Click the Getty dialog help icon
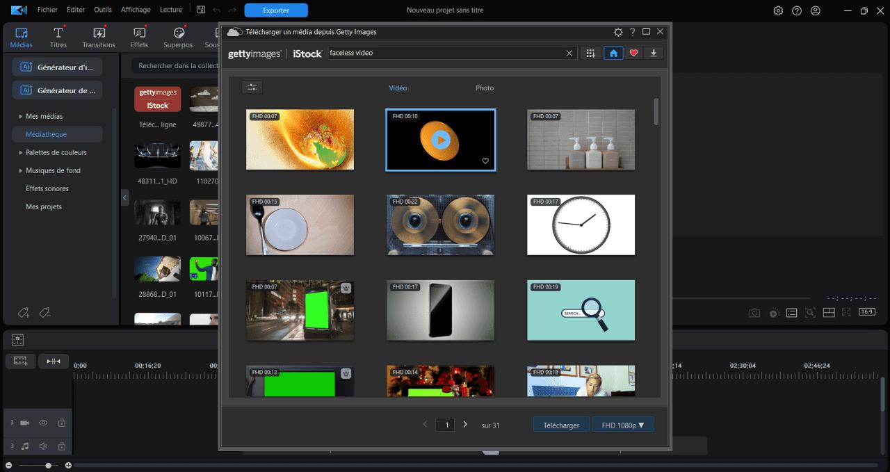The image size is (890, 472). [633, 32]
